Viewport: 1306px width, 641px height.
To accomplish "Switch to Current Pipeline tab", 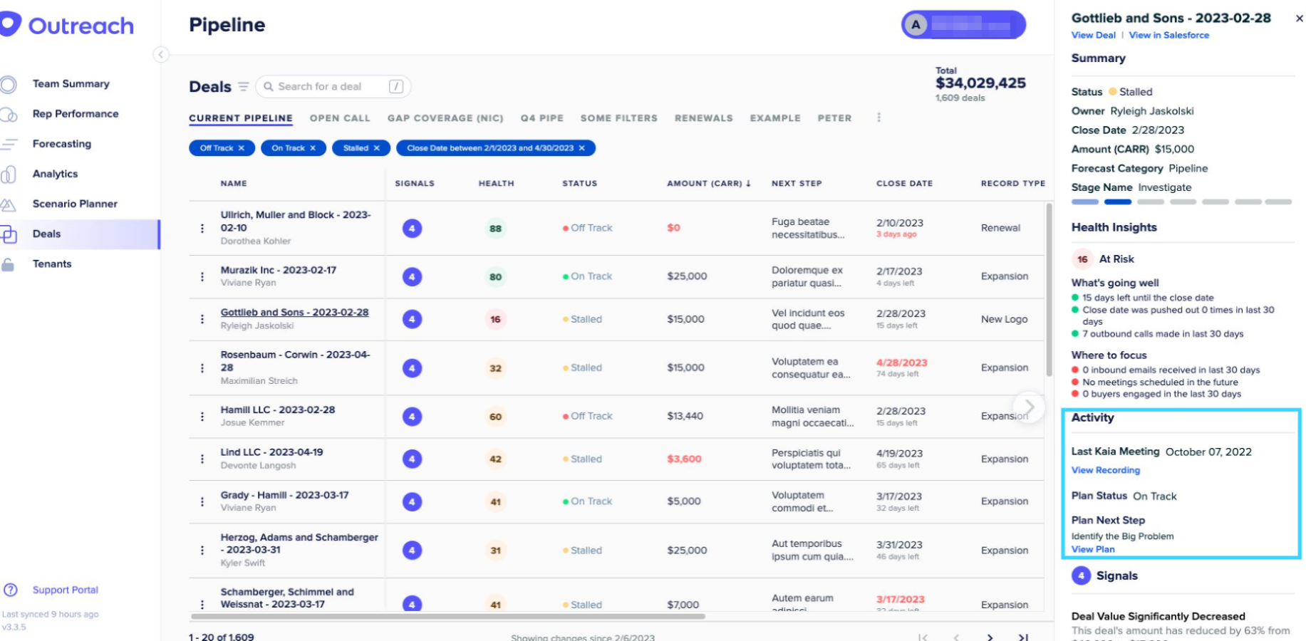I will tap(241, 118).
